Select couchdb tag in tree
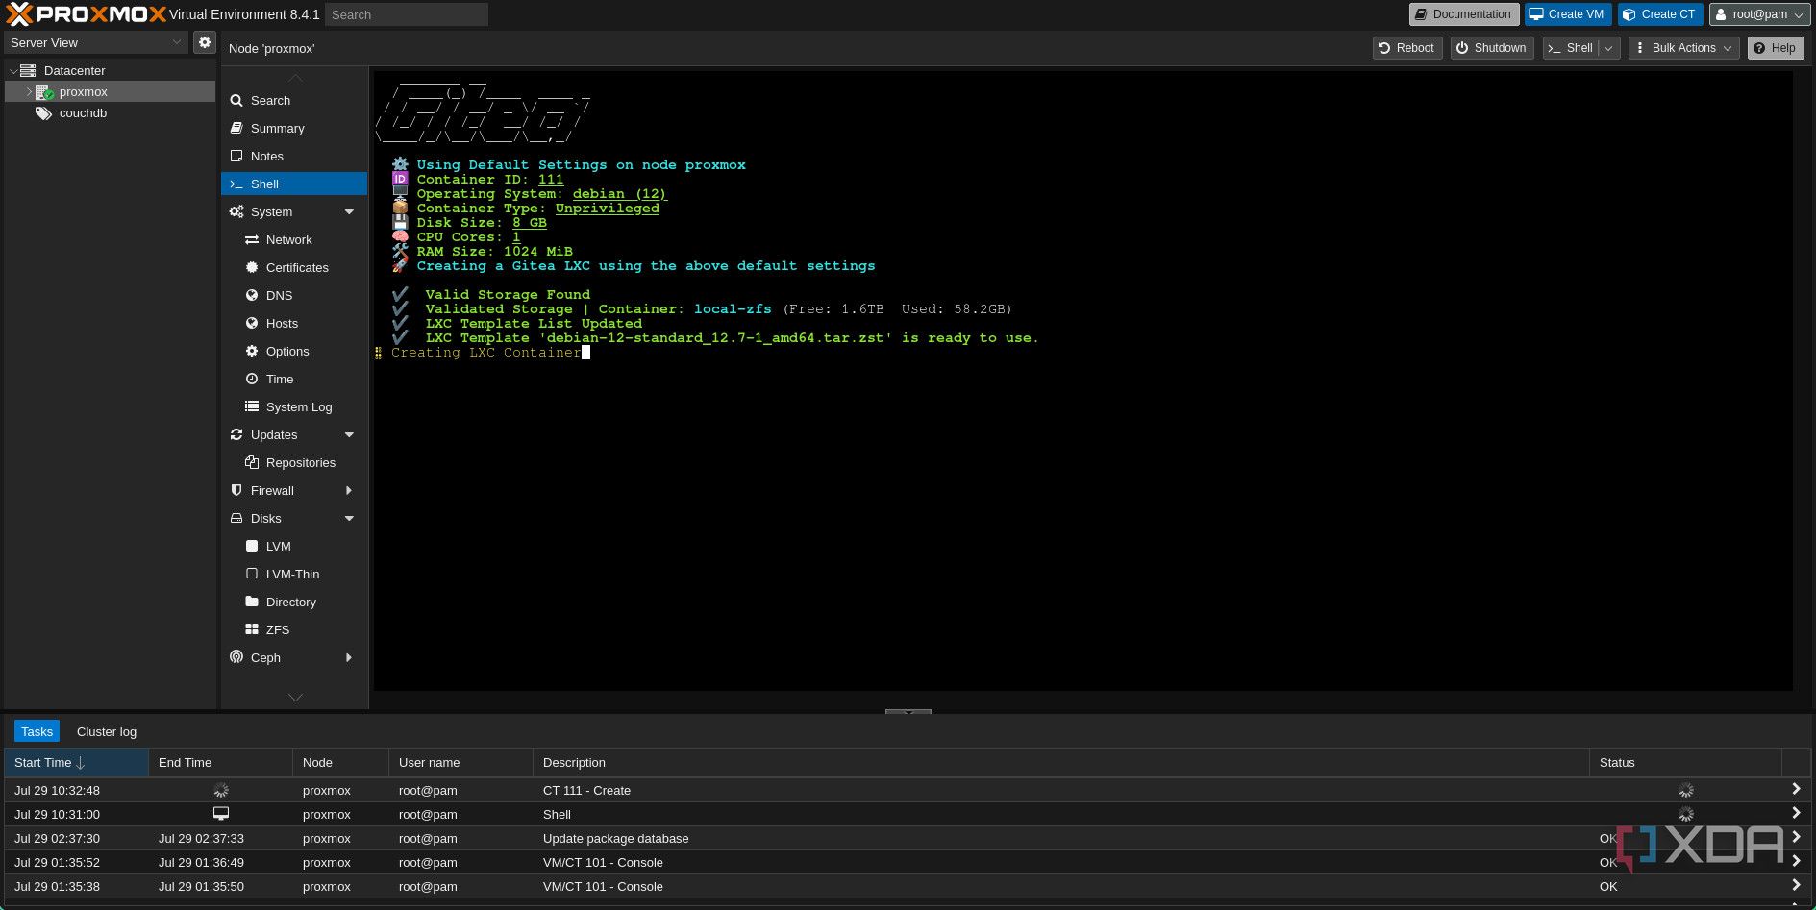Screen dimensions: 1816x910 point(83,113)
